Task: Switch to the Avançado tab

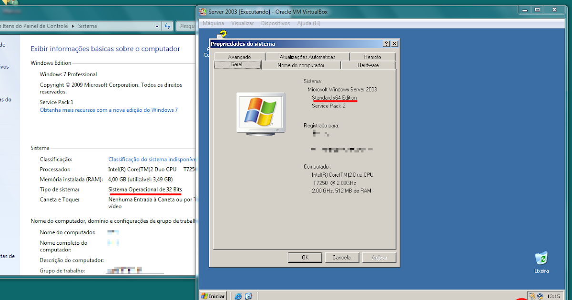Action: point(239,57)
